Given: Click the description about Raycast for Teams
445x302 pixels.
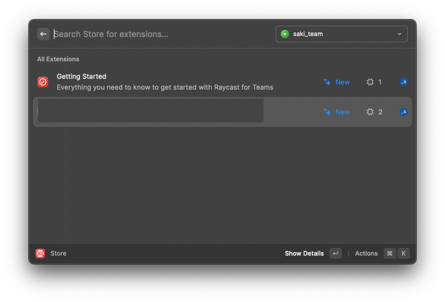Looking at the screenshot, I should click(165, 87).
